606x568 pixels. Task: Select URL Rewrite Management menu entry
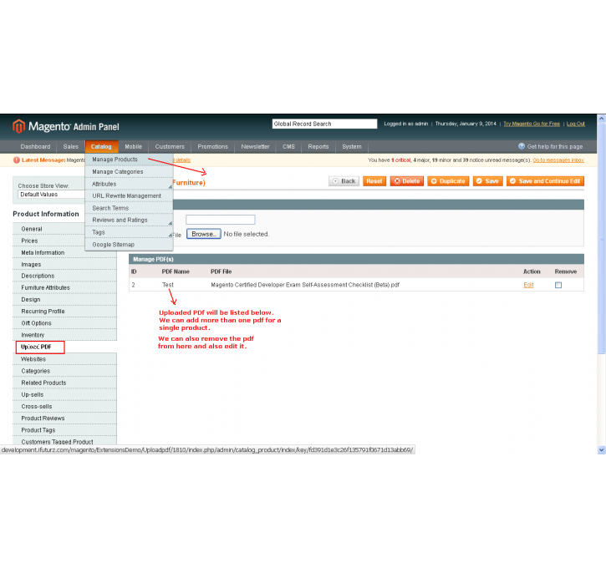click(129, 195)
